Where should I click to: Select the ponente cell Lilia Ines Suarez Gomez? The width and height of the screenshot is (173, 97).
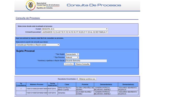pyautogui.click(x=85, y=93)
